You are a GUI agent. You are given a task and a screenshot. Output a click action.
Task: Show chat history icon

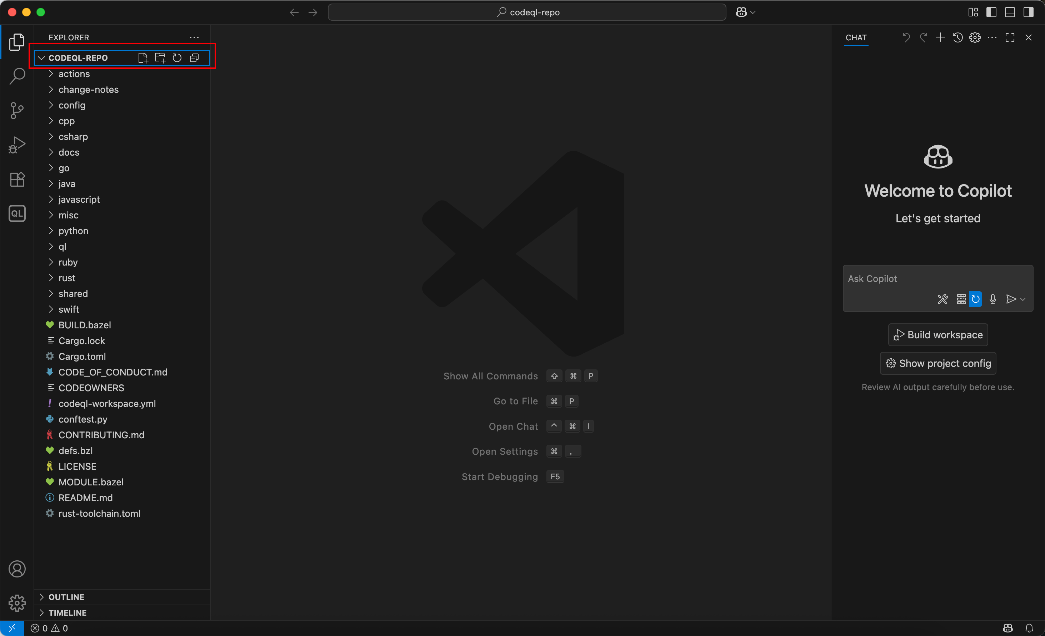pyautogui.click(x=957, y=37)
